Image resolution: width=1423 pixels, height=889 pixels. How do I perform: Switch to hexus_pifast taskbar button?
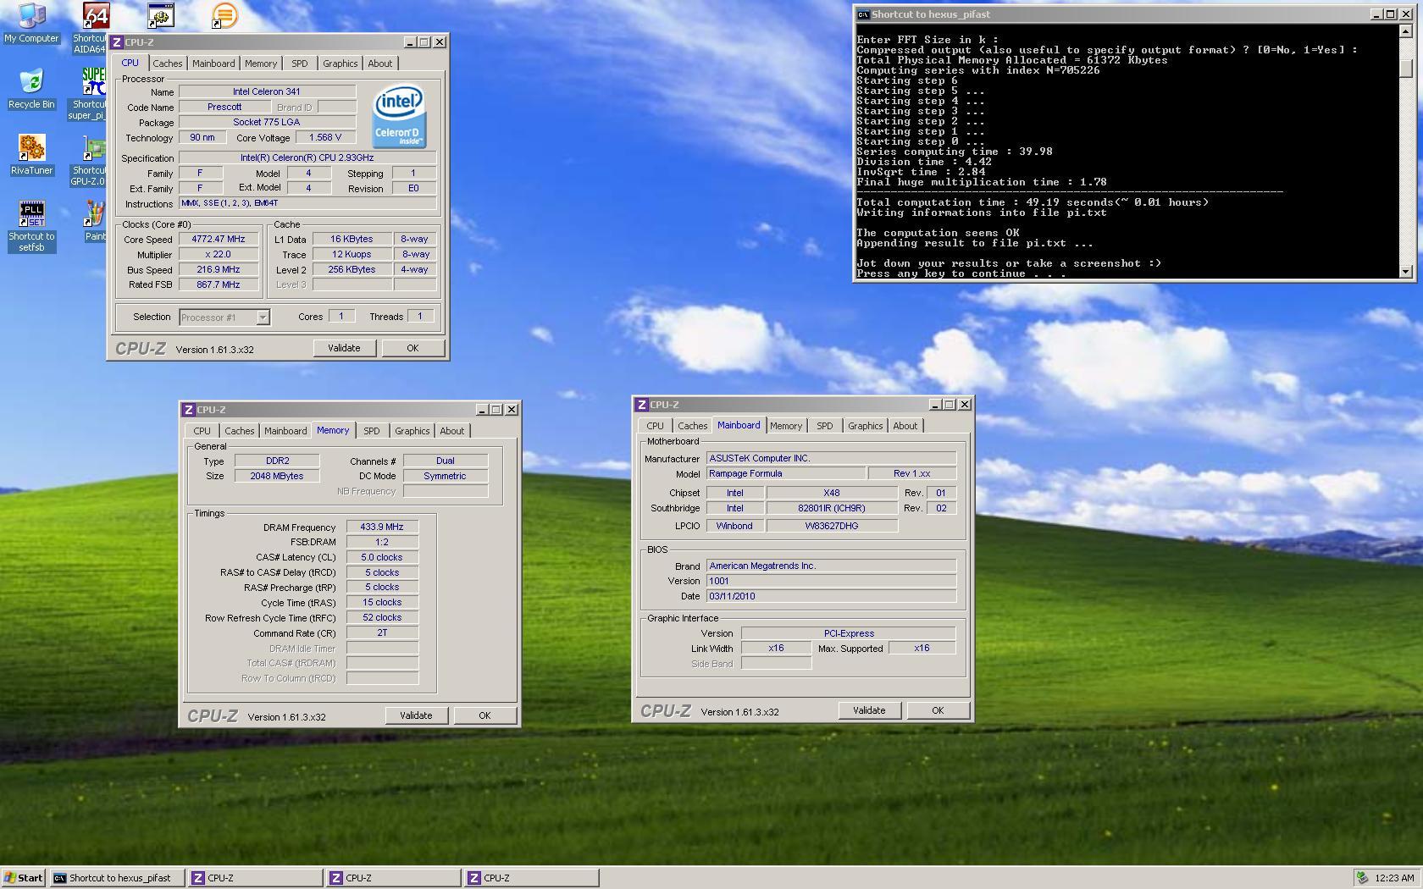pyautogui.click(x=117, y=878)
